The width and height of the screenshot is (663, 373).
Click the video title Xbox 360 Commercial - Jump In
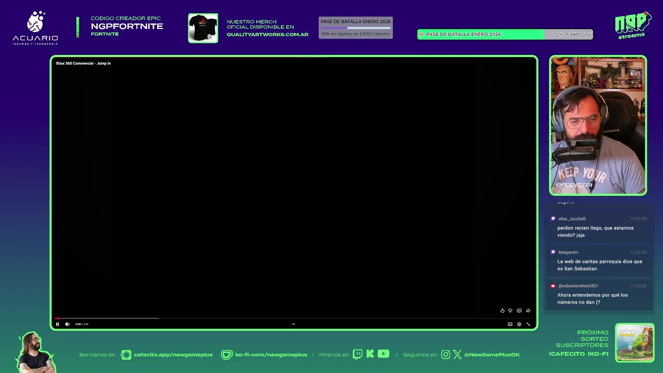point(83,63)
